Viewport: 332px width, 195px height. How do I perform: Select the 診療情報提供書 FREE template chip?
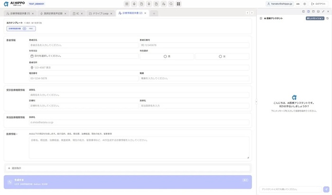pyautogui.click(x=21, y=28)
